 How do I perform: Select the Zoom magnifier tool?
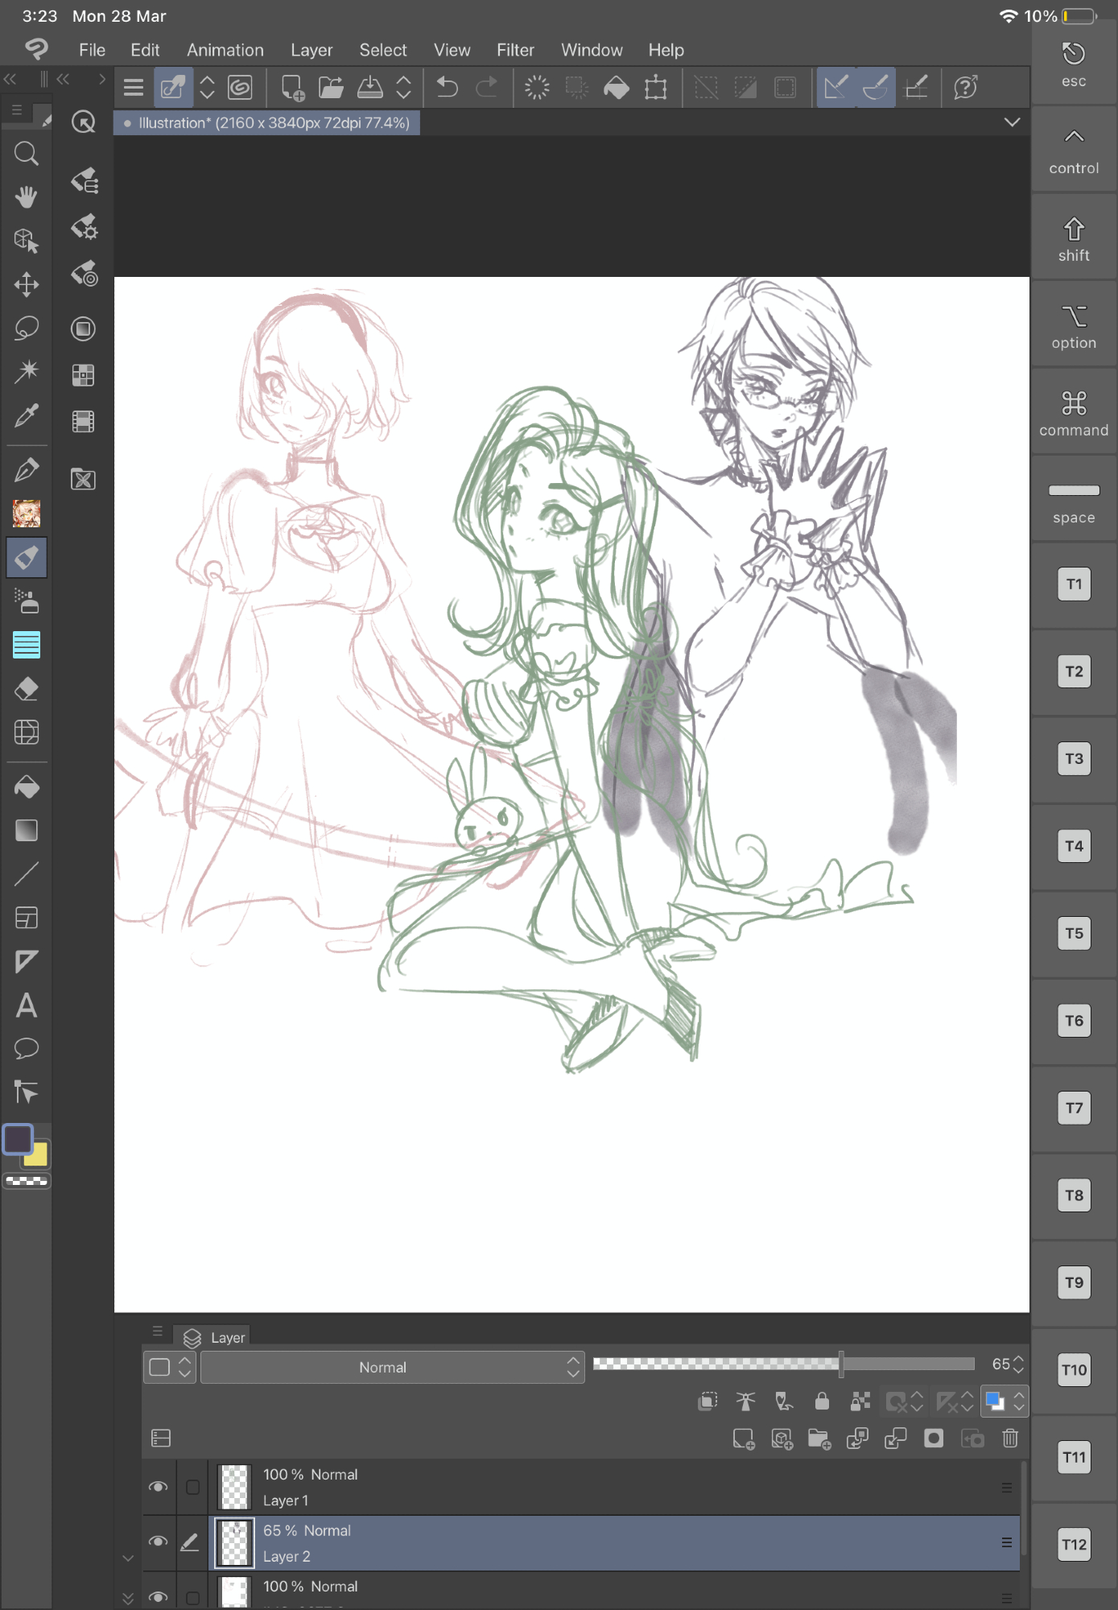[x=27, y=153]
